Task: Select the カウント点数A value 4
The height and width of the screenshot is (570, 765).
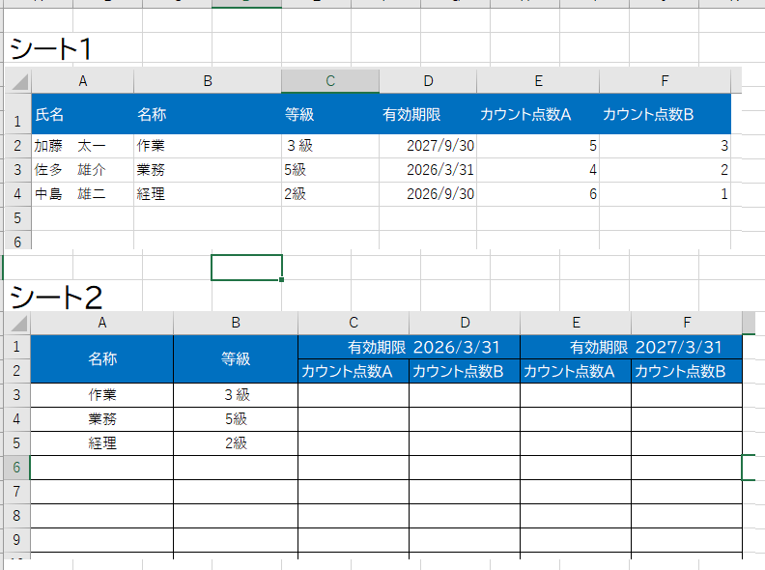Action: (x=538, y=170)
